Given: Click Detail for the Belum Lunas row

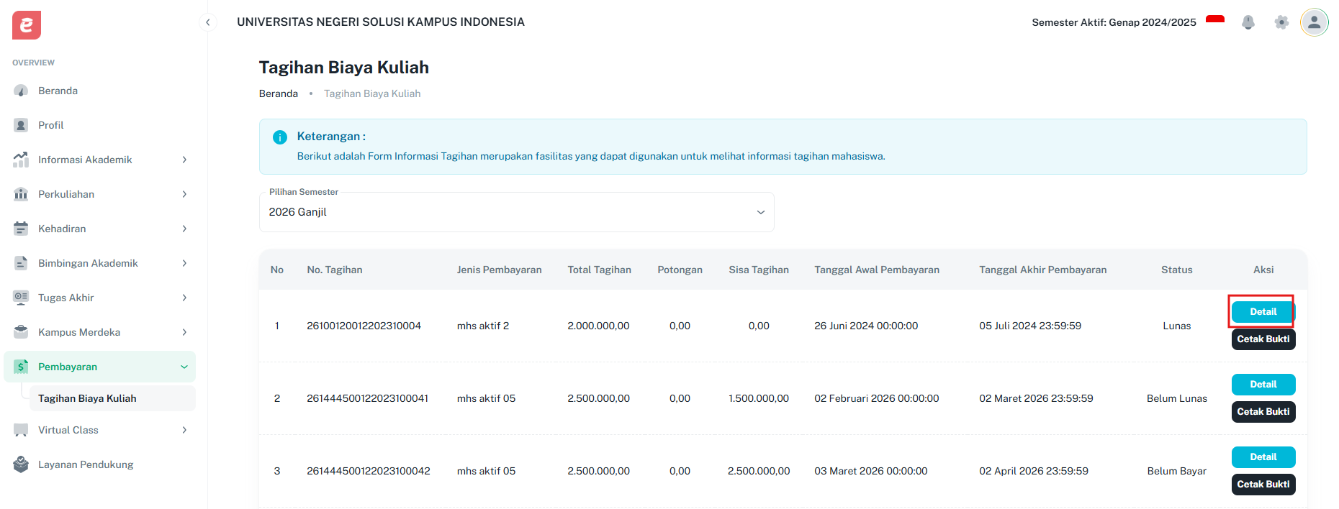Looking at the screenshot, I should [x=1263, y=385].
